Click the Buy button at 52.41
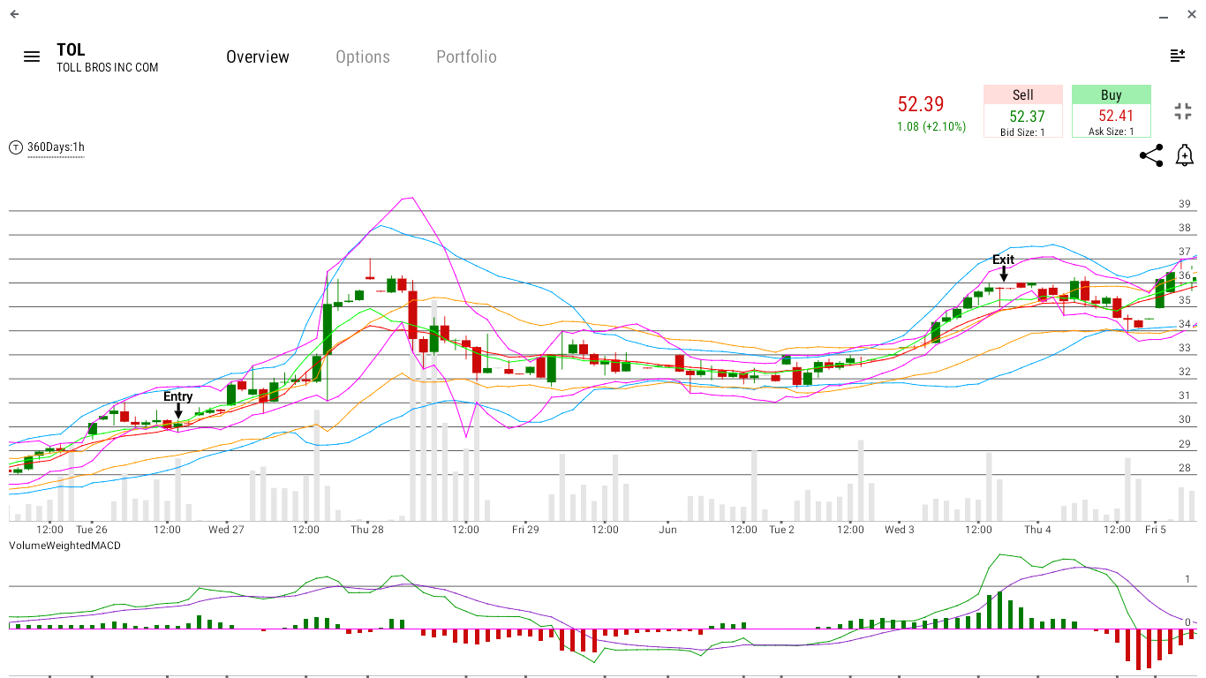The height and width of the screenshot is (678, 1206). click(1112, 111)
